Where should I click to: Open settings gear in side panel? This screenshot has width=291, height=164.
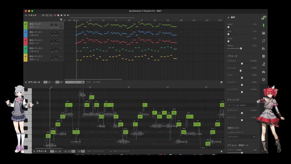[x=263, y=80]
